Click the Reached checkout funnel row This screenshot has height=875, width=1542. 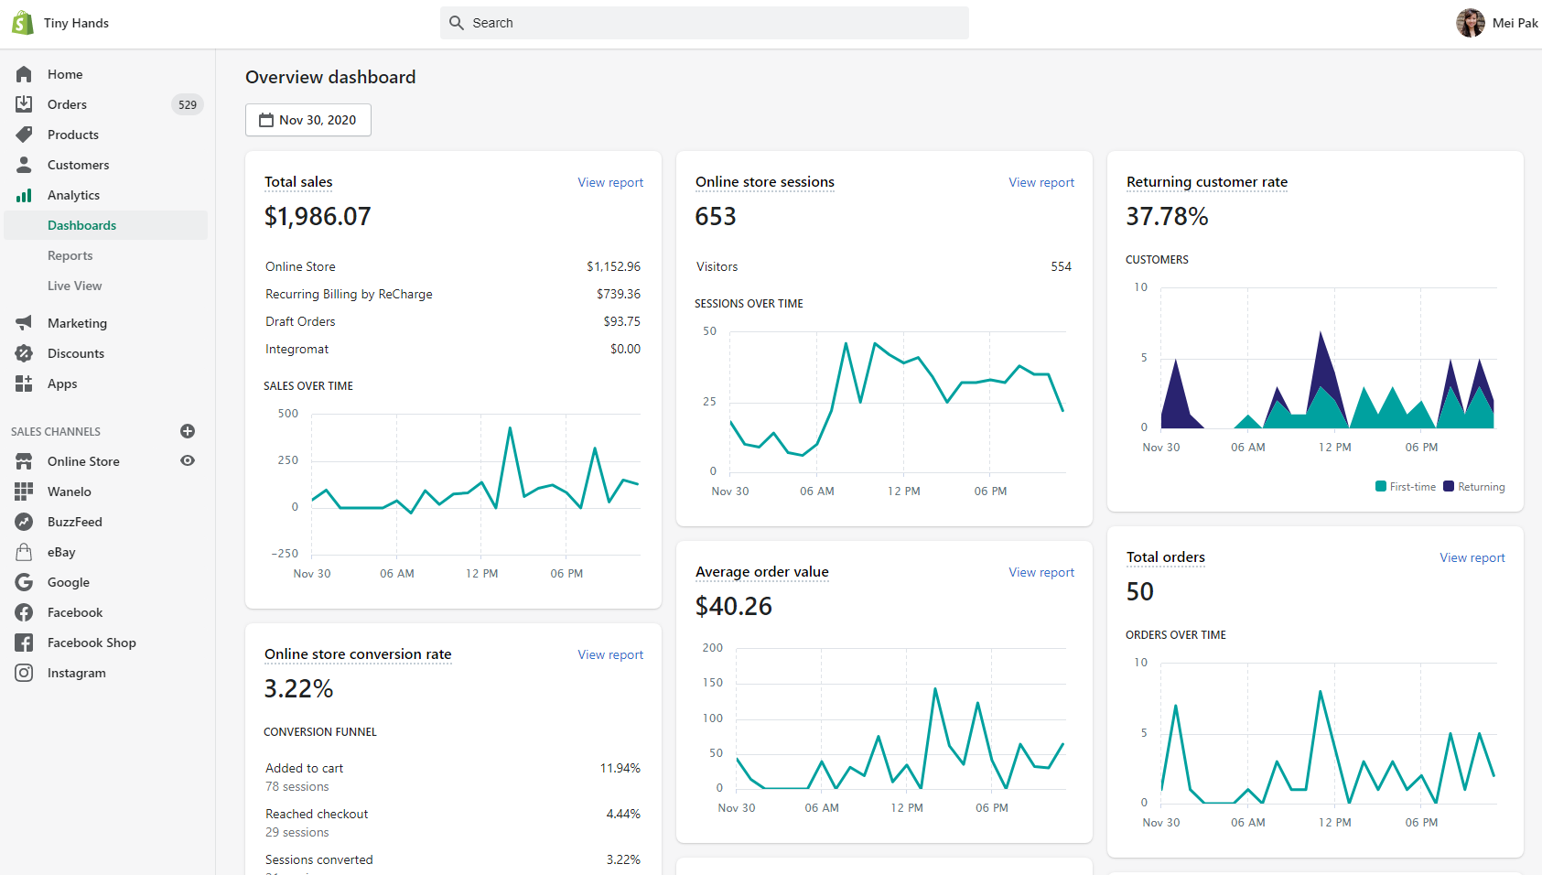pos(453,823)
